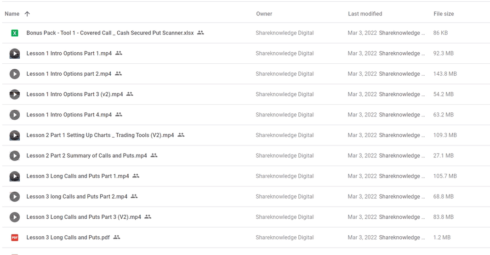Image resolution: width=490 pixels, height=255 pixels.
Task: Select Lesson 3 long Calls and Puts Part 2.mp4
Action: coord(77,197)
